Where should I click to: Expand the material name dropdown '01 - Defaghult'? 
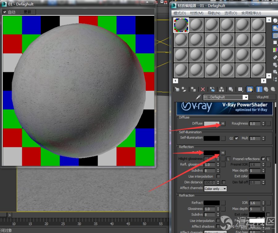pos(246,97)
